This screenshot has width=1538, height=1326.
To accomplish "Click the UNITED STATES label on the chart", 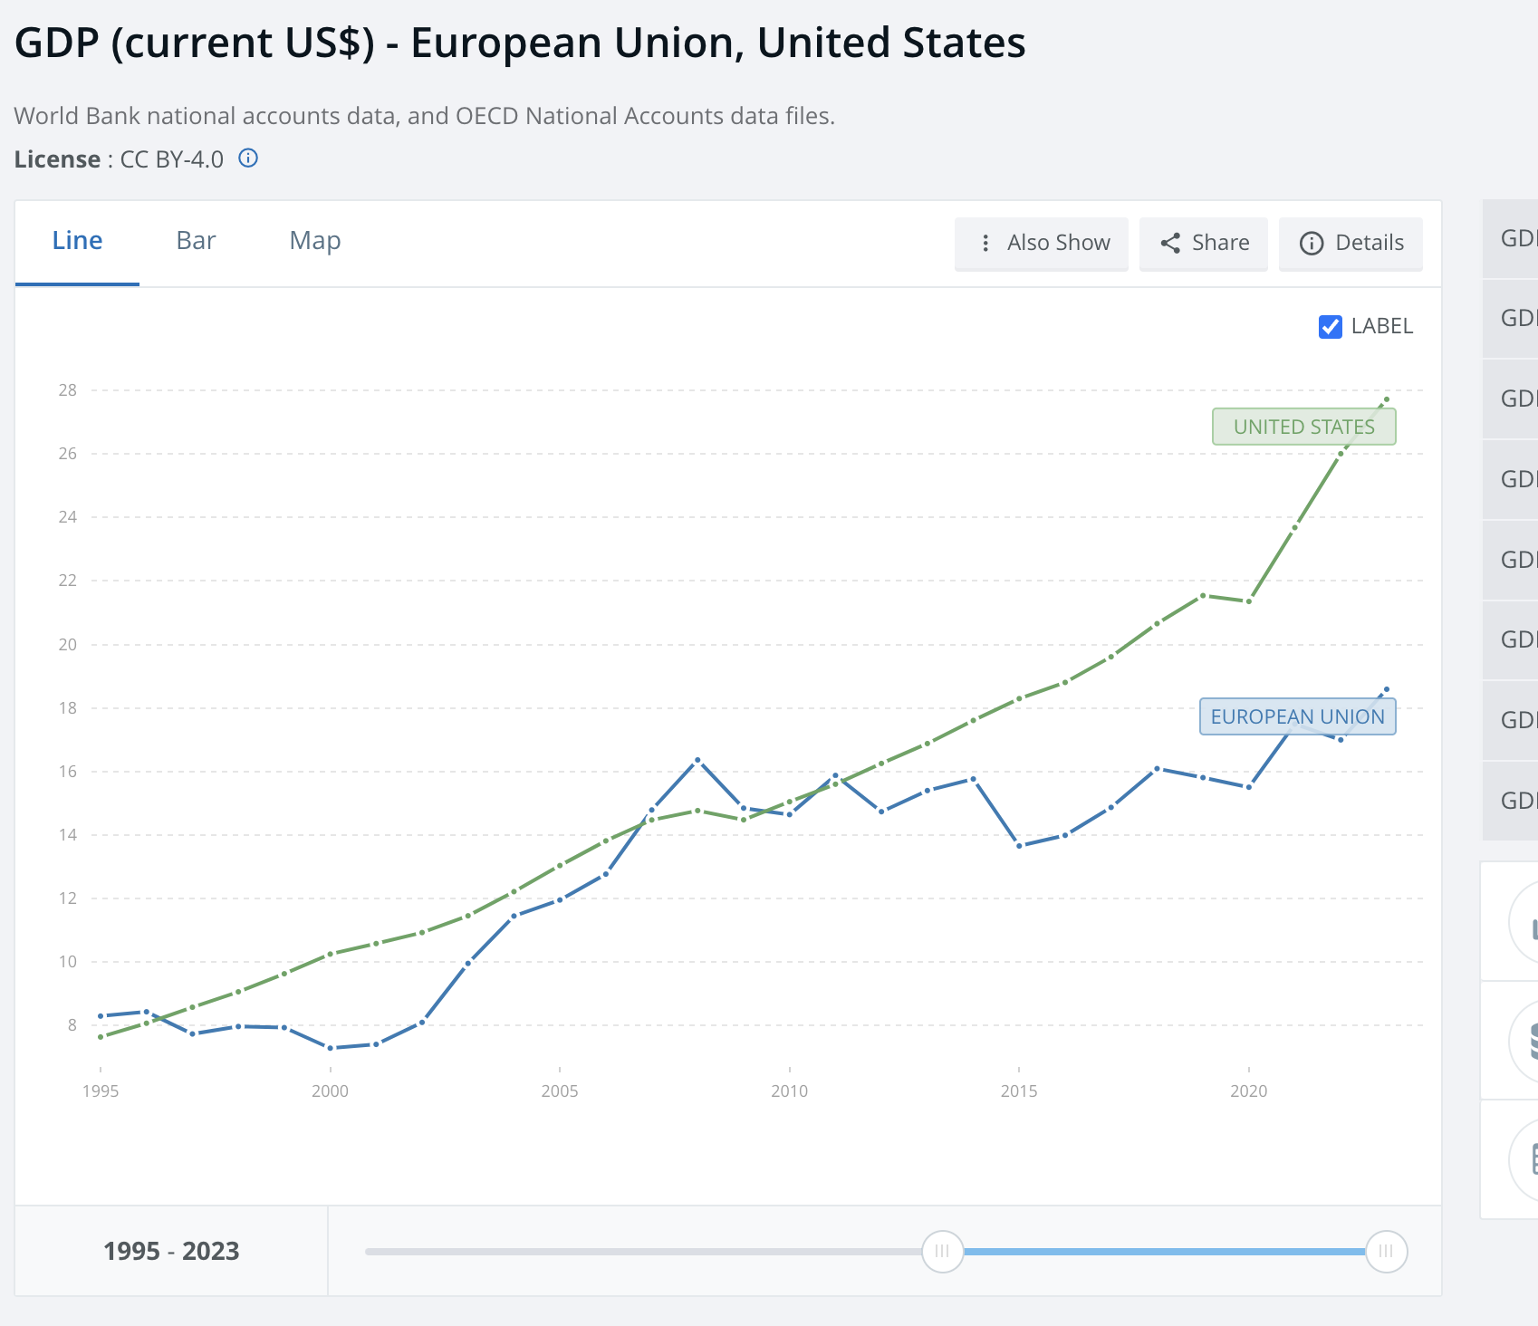I will 1304,426.
